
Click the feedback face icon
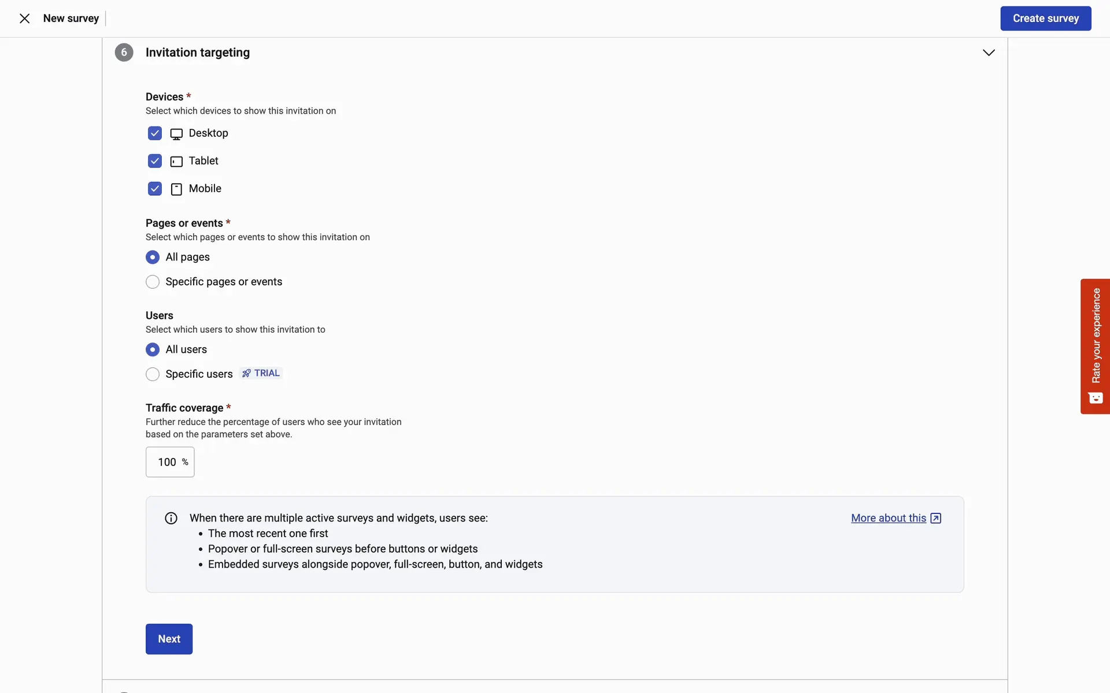click(x=1095, y=398)
